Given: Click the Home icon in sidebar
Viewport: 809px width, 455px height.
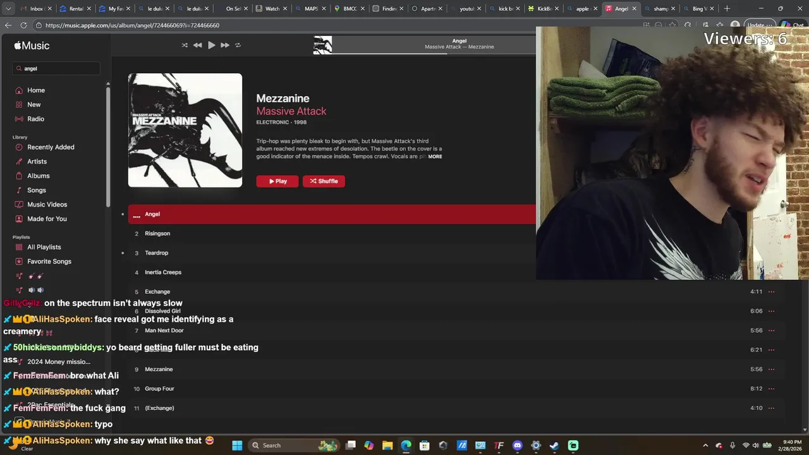Looking at the screenshot, I should [x=19, y=90].
